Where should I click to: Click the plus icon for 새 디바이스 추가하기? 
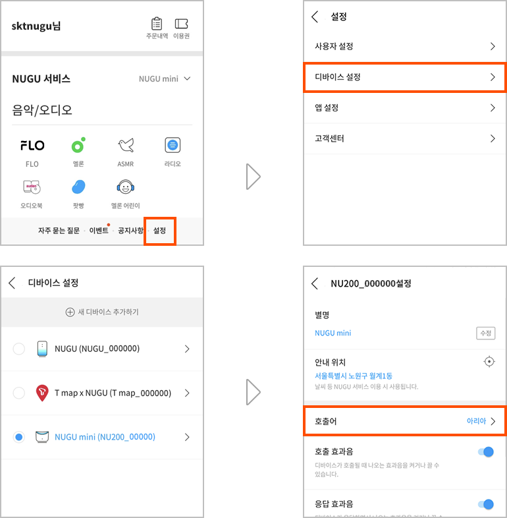click(x=70, y=312)
